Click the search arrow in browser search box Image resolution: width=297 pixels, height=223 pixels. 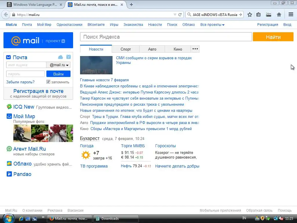pos(240,15)
